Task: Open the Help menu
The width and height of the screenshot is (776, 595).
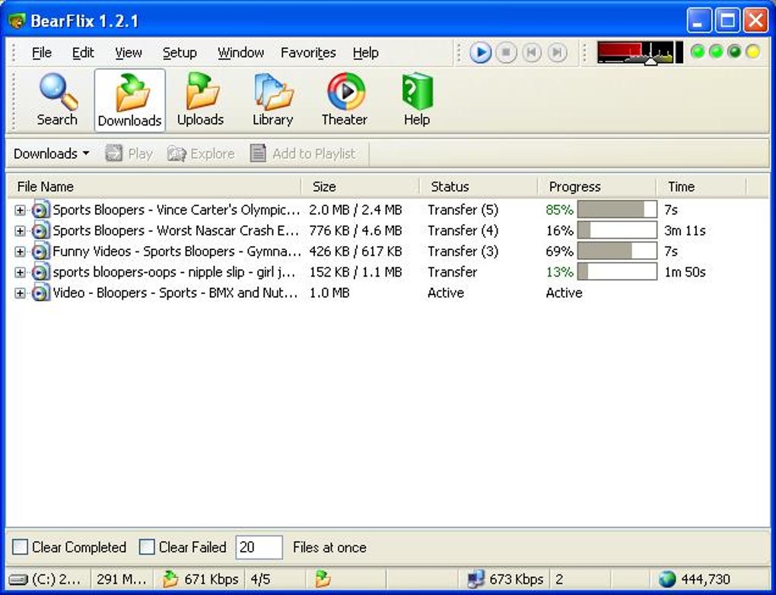Action: (x=366, y=52)
